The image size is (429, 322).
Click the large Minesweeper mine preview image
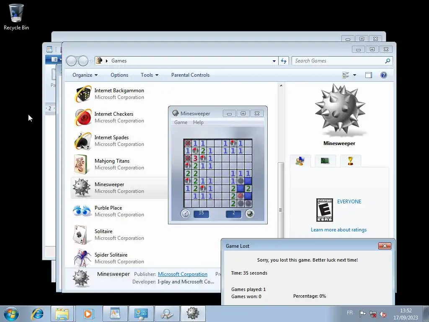point(339,110)
